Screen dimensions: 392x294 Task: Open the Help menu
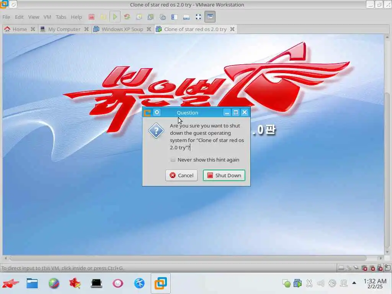[76, 17]
